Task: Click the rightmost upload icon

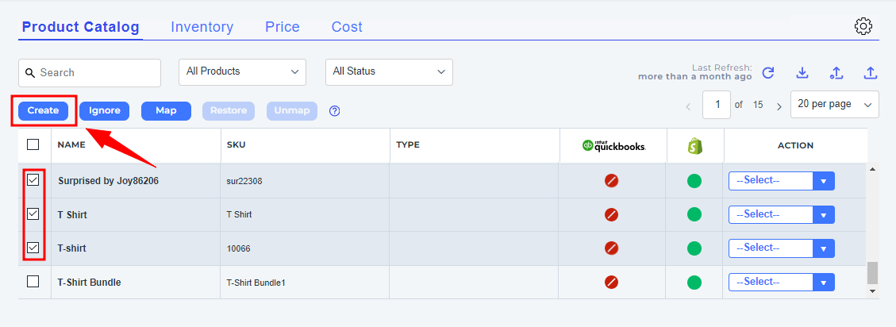Action: (871, 73)
